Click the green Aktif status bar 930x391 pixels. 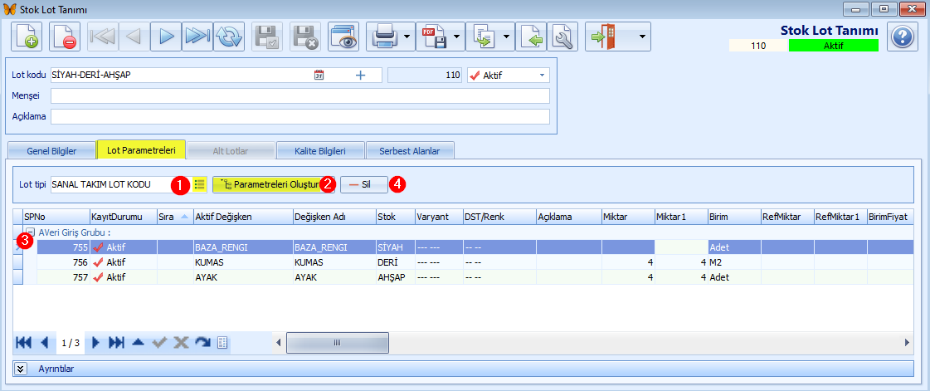[833, 46]
